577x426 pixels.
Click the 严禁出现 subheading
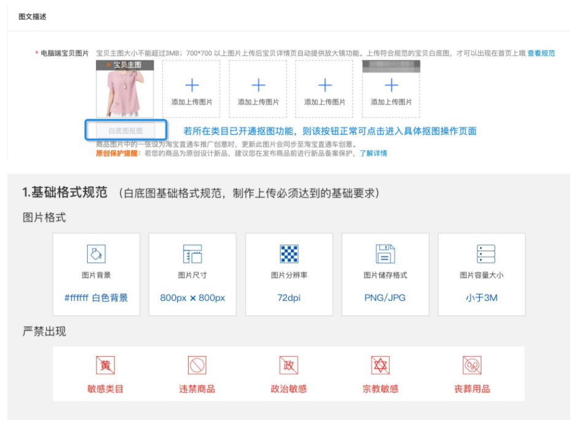point(44,331)
